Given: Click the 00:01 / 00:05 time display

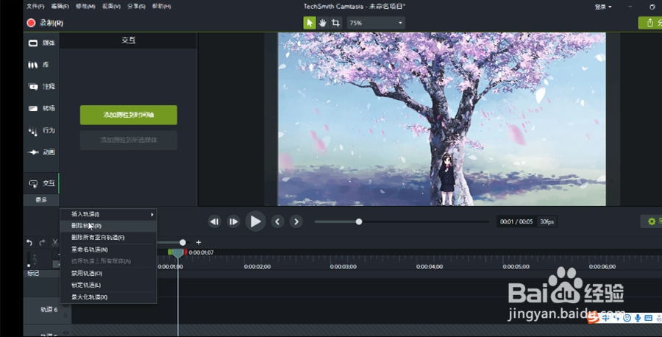Looking at the screenshot, I should 516,221.
